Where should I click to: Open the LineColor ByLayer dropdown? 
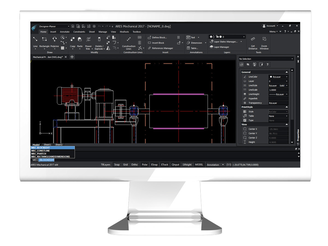coord(278,77)
